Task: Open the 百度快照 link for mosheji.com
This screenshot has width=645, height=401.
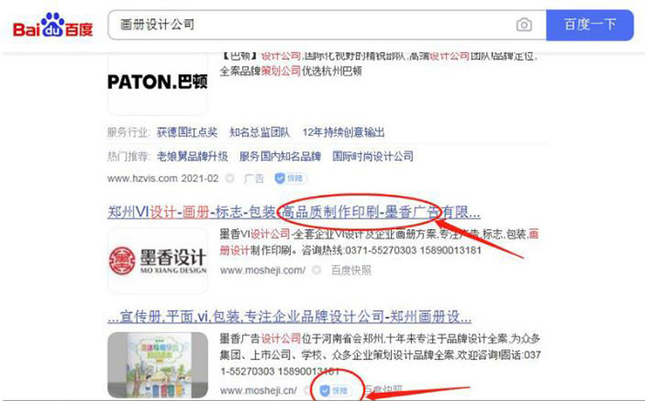Action: click(x=351, y=270)
